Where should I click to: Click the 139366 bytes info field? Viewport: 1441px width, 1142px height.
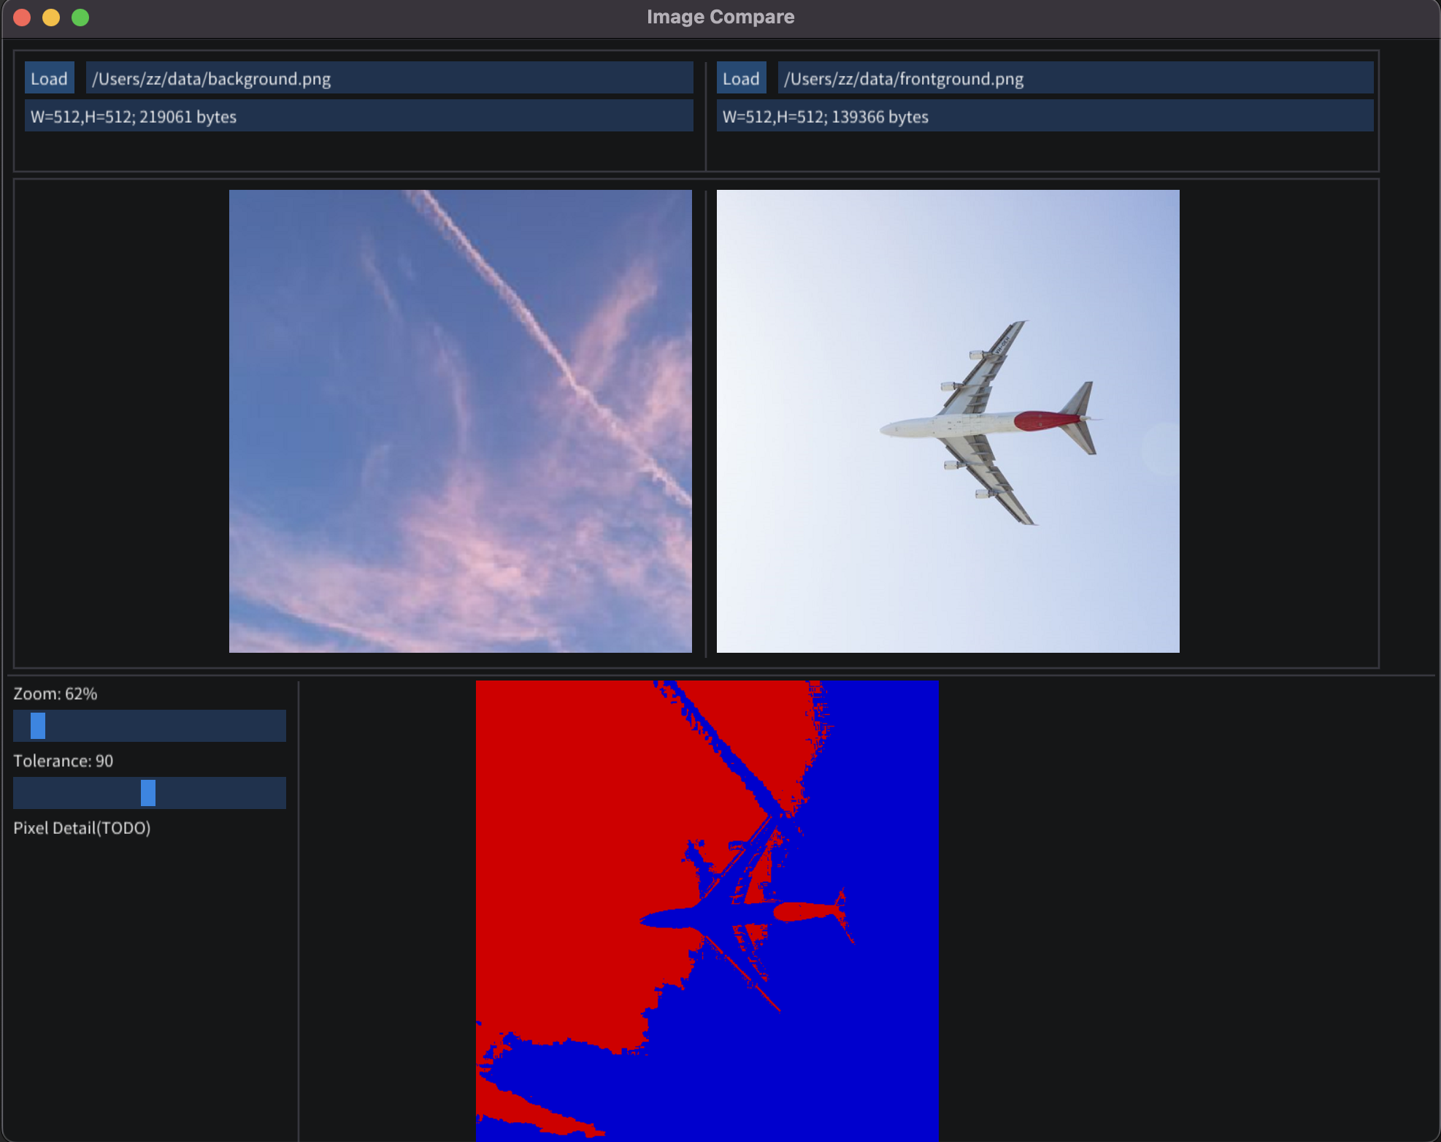tap(1044, 116)
